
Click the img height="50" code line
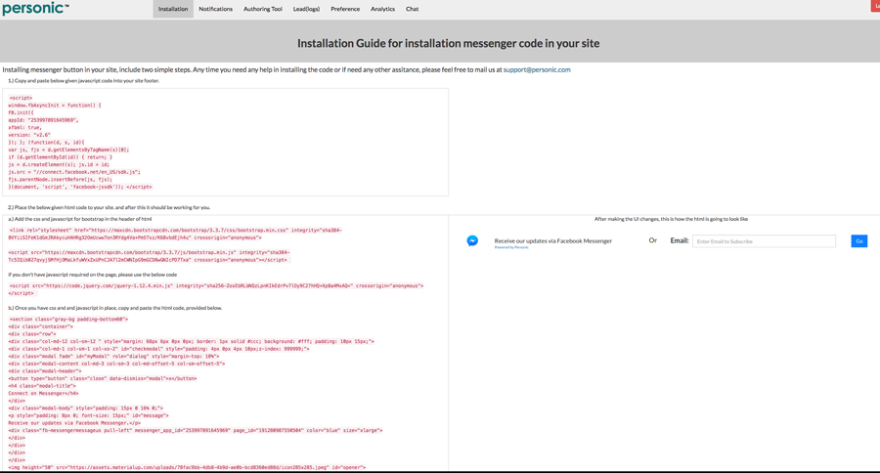click(x=187, y=467)
